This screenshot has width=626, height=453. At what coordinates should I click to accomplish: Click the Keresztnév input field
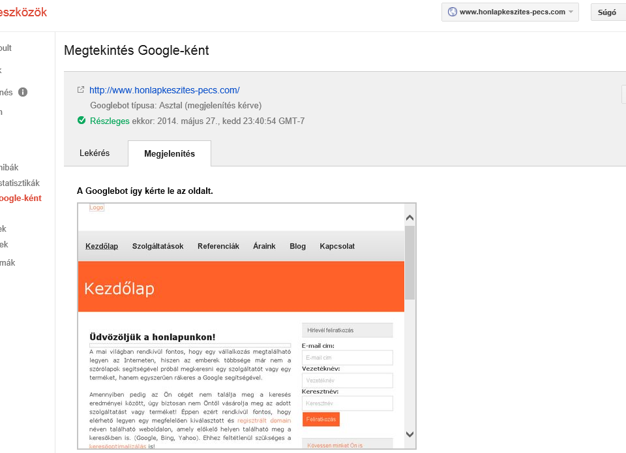pyautogui.click(x=348, y=403)
